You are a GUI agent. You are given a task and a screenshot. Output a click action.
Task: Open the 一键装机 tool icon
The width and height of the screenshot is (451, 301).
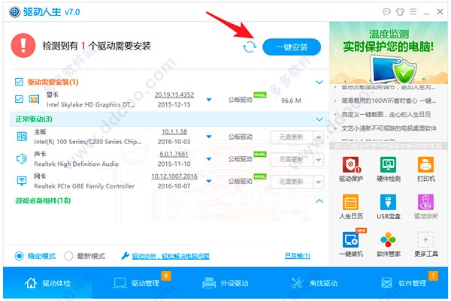point(350,239)
